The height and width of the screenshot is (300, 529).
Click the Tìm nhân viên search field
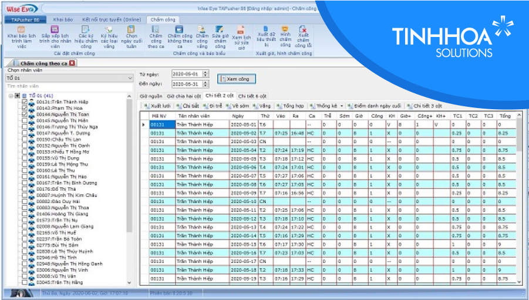tap(69, 86)
